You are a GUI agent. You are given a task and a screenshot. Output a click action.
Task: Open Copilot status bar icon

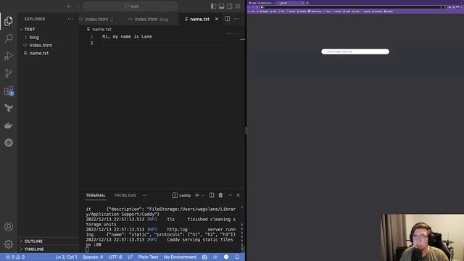pos(204,257)
